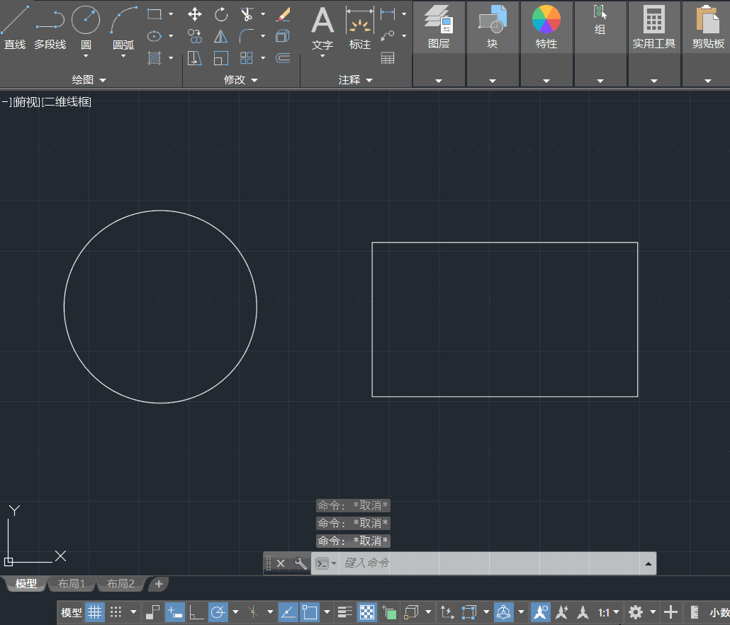The width and height of the screenshot is (730, 625).
Task: Select the 圆 circle tool
Action: 86,27
